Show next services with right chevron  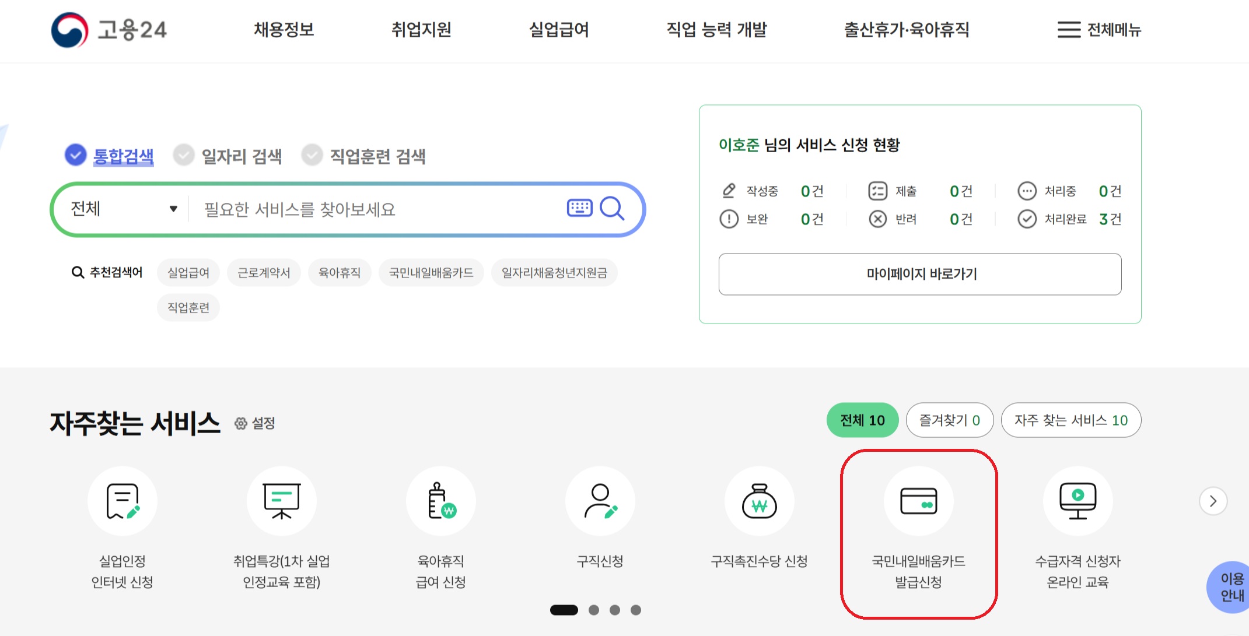(1213, 501)
